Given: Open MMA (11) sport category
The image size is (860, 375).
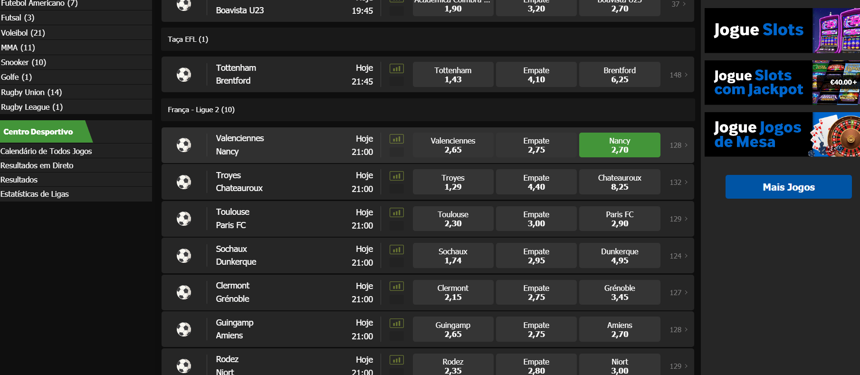Looking at the screenshot, I should [x=76, y=48].
